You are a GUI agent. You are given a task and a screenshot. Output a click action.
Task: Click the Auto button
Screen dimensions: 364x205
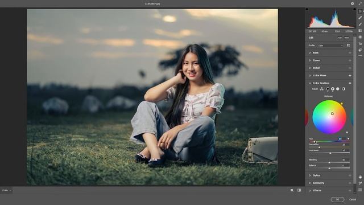[340, 38]
